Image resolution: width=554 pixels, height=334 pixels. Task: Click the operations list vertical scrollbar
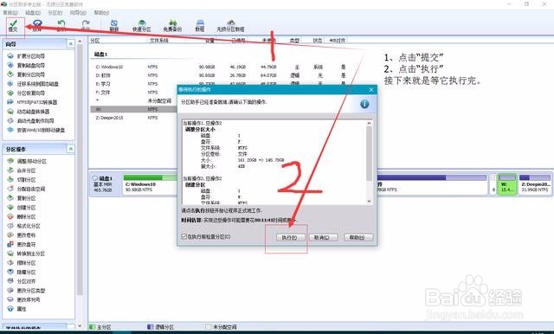coord(369,153)
